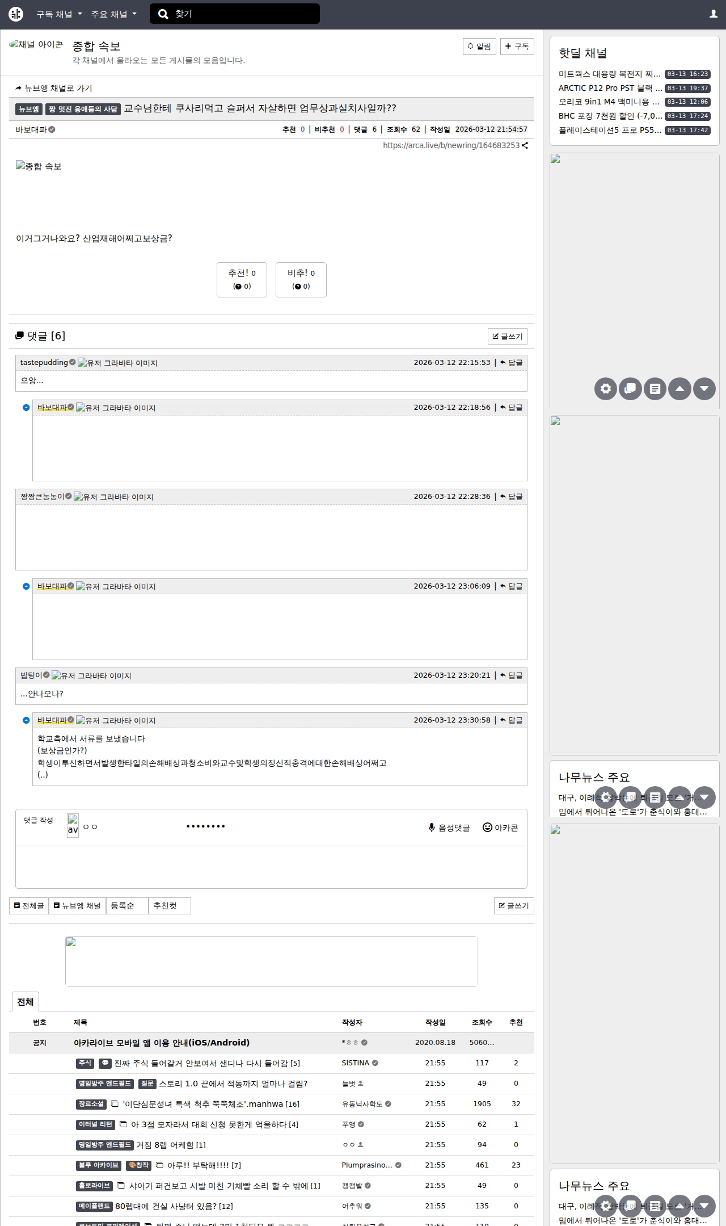Click 답글 on the 23:30:58 comment
Screen dimensions: 726x1226
[512, 720]
